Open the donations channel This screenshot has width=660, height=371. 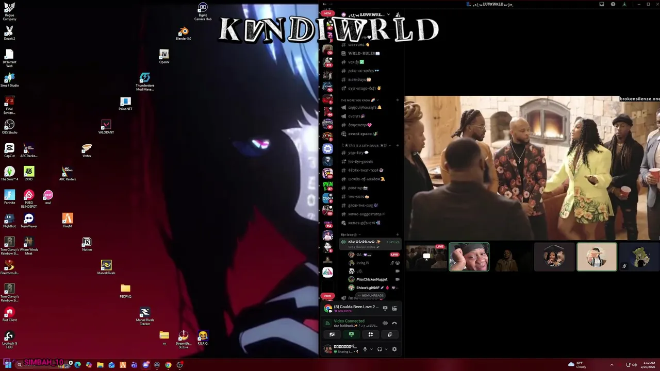point(360,125)
